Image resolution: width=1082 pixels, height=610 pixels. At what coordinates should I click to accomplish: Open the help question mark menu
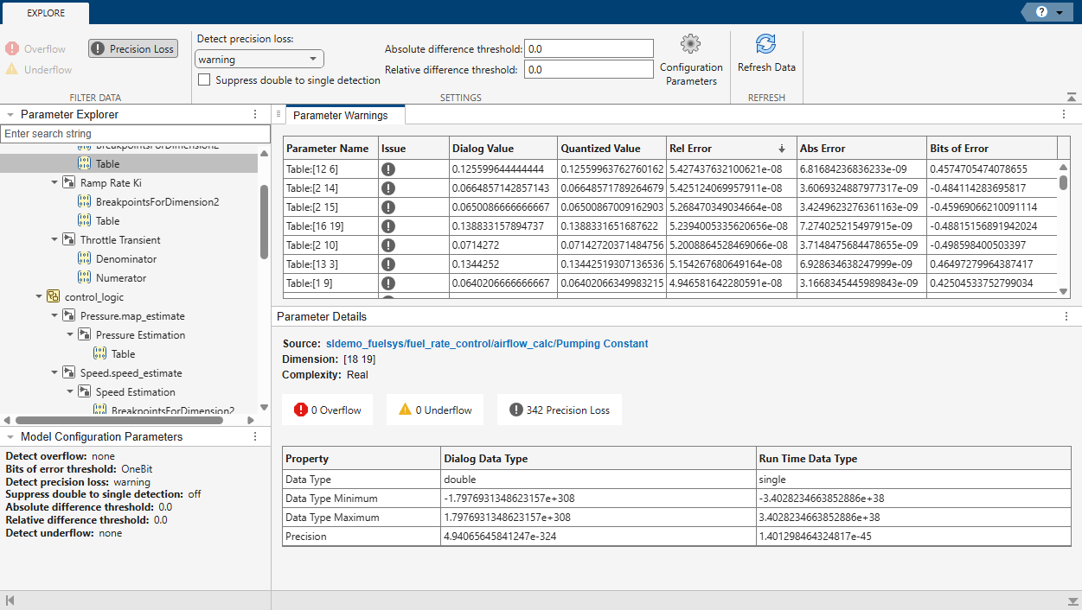[x=1041, y=12]
